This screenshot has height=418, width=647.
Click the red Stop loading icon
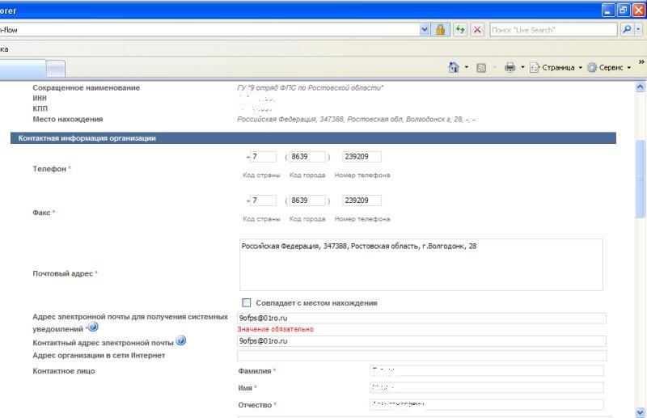[477, 30]
